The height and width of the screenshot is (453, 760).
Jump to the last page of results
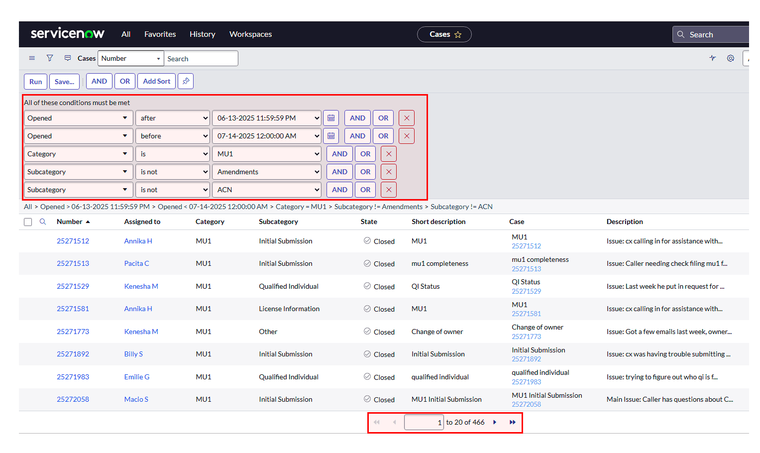(512, 422)
